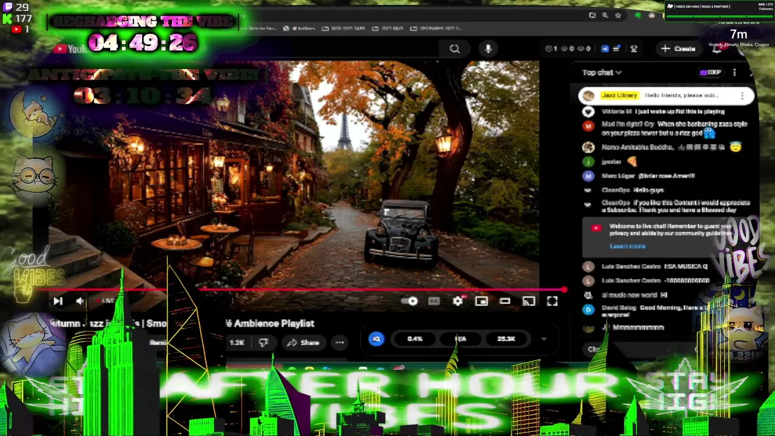
Task: Open green extension icon in browser toolbar
Action: pyautogui.click(x=638, y=15)
